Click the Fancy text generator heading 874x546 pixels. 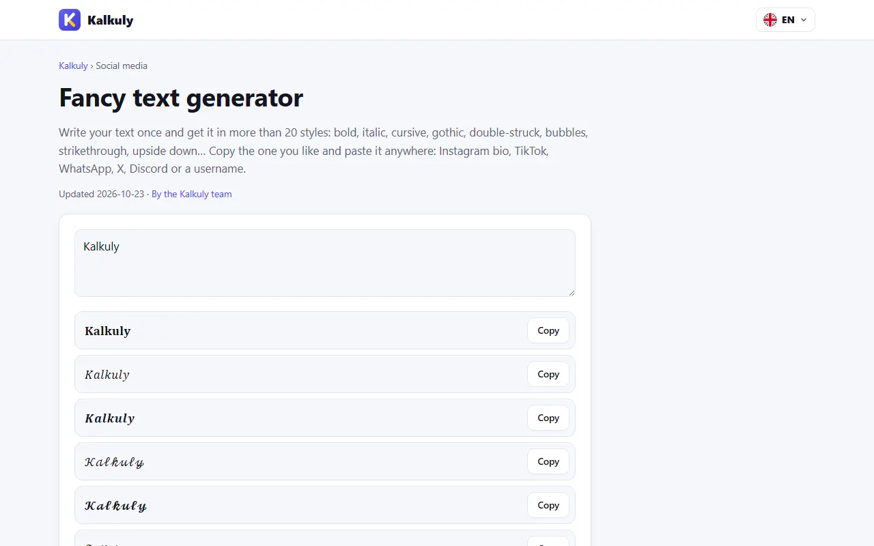pyautogui.click(x=181, y=98)
